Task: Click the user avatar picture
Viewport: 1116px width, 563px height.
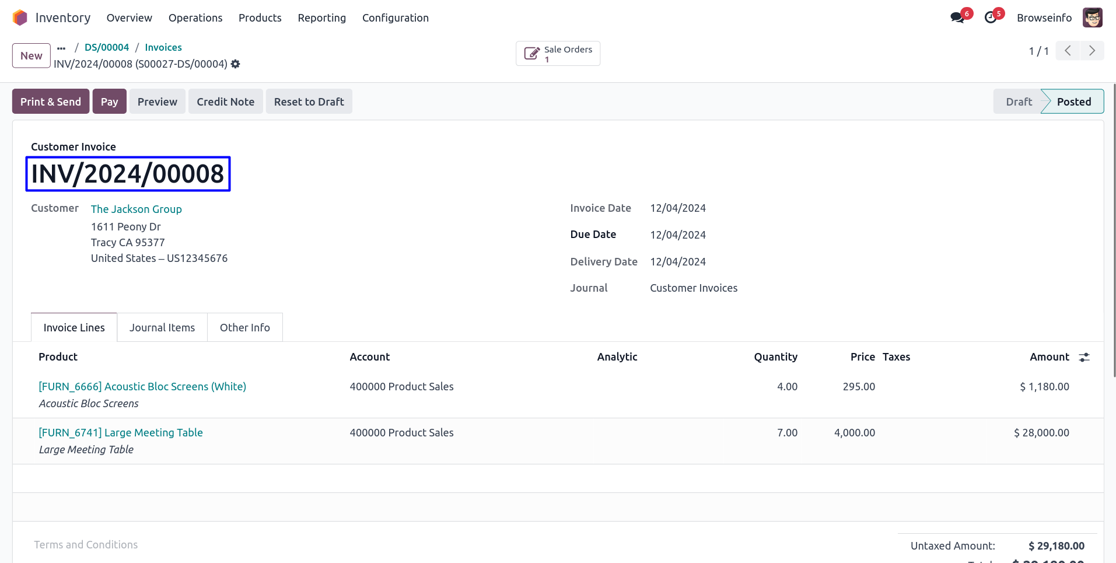Action: 1092,18
